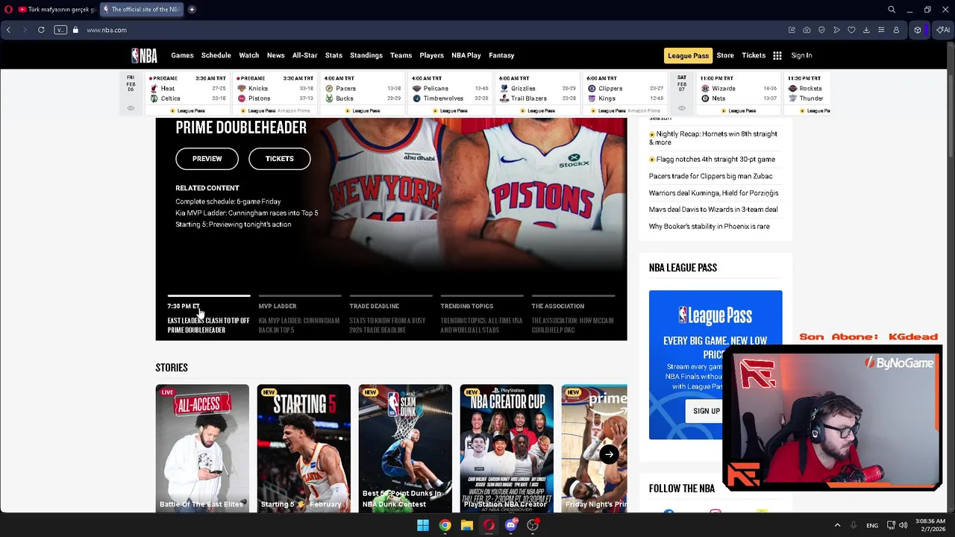955x537 pixels.
Task: Open the All-Star nav link
Action: pos(304,55)
